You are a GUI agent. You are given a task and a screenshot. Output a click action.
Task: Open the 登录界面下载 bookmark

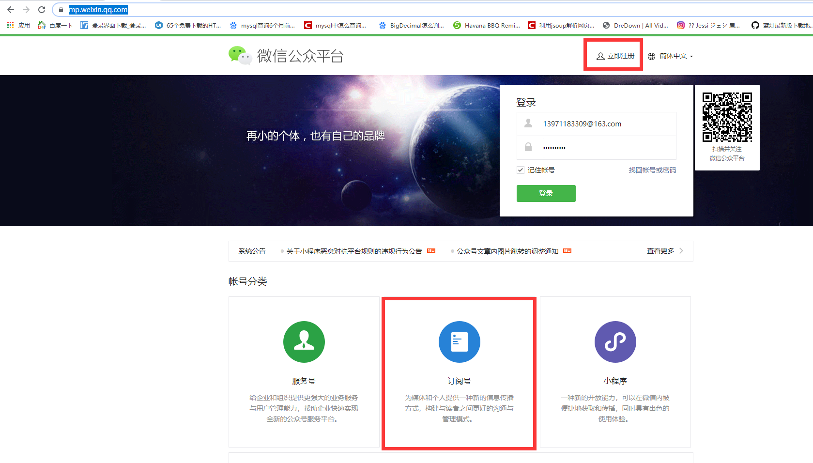(x=113, y=25)
